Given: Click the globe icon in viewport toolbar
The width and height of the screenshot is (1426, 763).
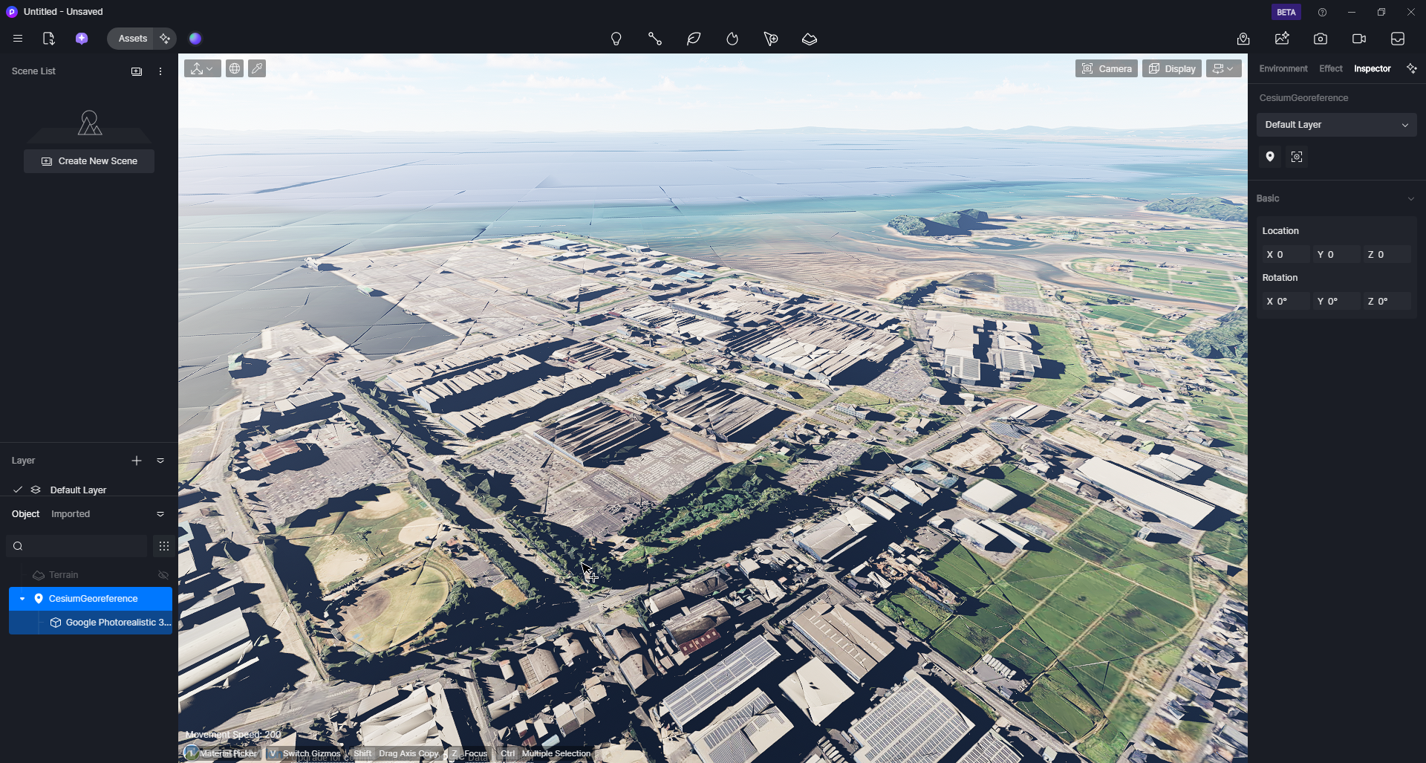Looking at the screenshot, I should (x=235, y=68).
